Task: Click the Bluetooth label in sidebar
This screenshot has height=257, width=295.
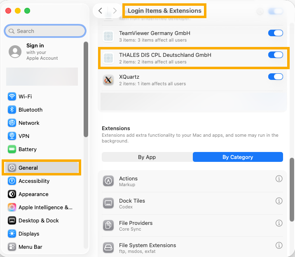Action: pyautogui.click(x=30, y=110)
